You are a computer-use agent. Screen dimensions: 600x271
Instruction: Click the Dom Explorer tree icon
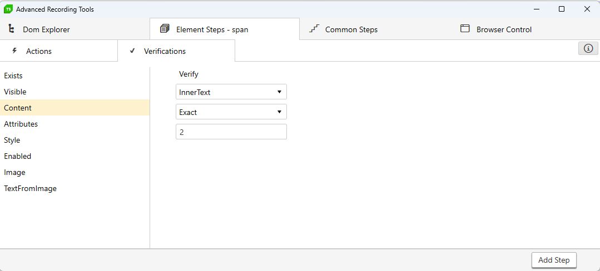click(x=12, y=29)
